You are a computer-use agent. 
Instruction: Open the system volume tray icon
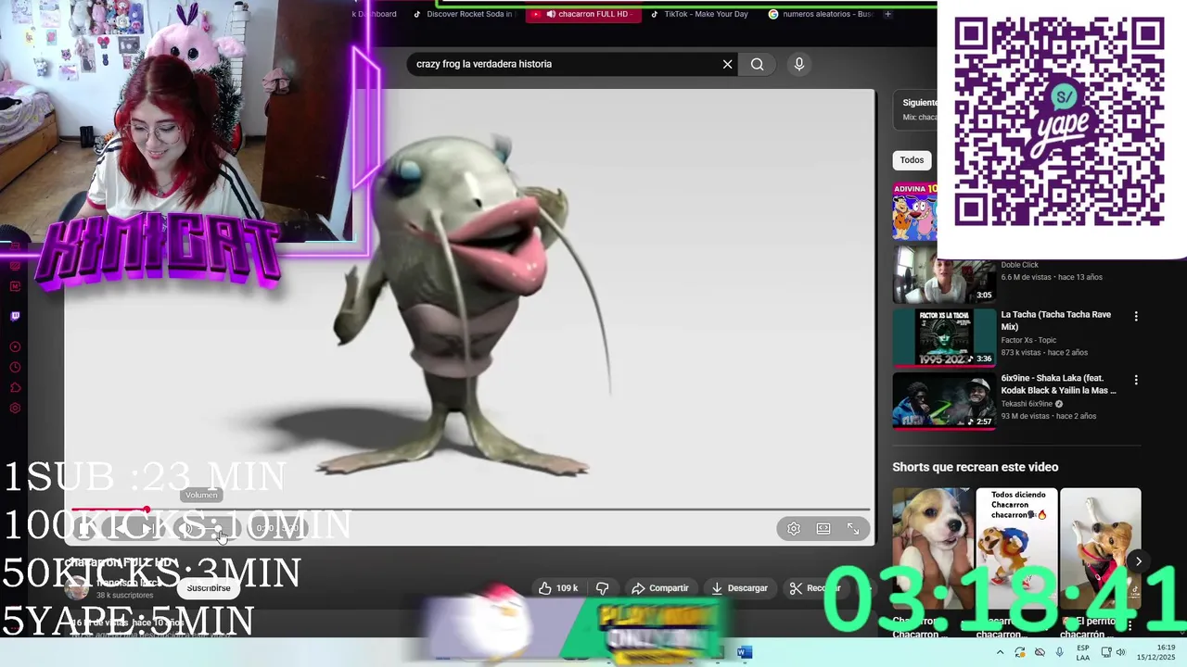[x=1120, y=652]
